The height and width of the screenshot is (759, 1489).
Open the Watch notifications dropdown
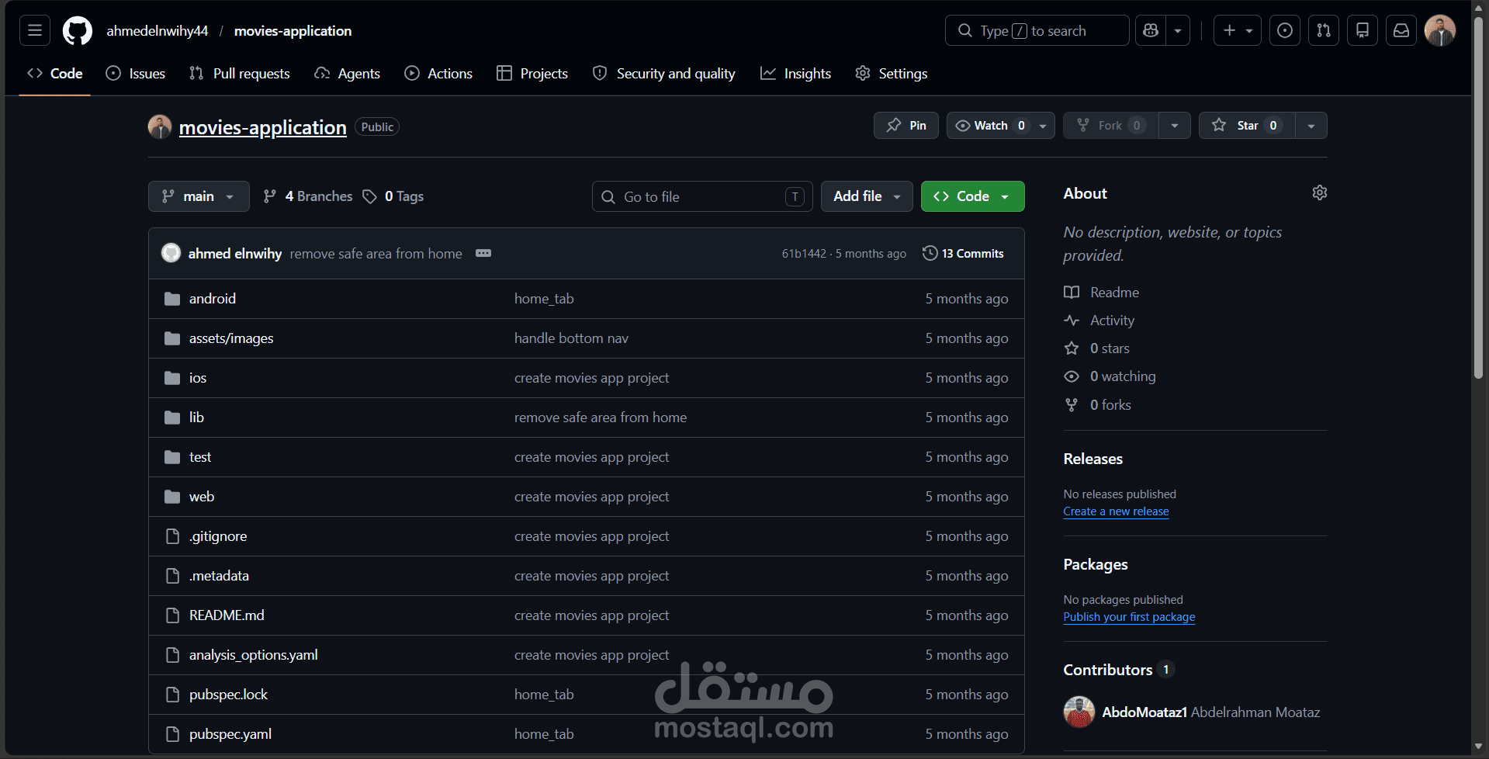click(x=1000, y=126)
